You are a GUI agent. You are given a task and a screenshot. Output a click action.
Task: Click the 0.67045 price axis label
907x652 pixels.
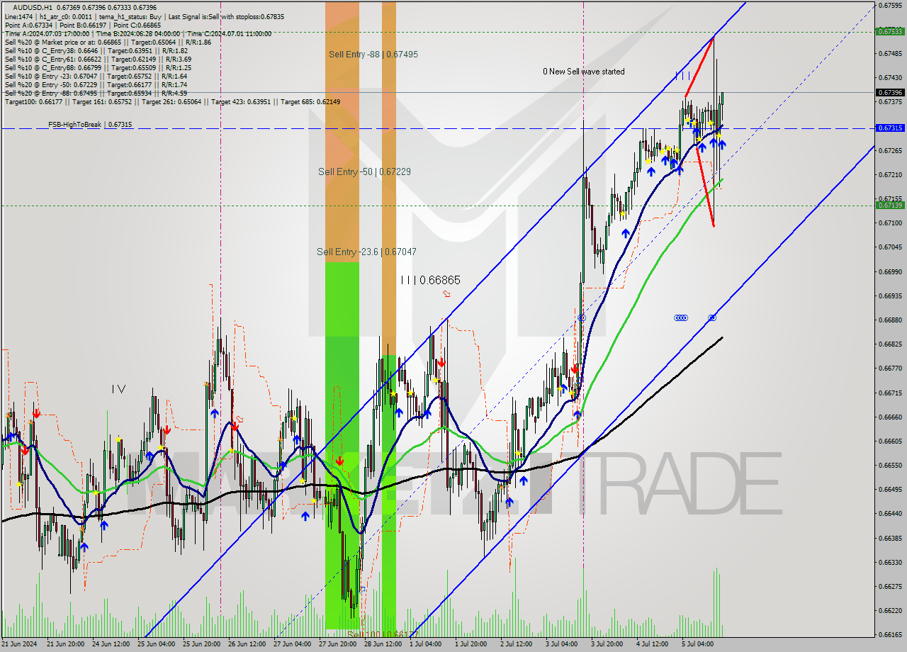(x=890, y=247)
